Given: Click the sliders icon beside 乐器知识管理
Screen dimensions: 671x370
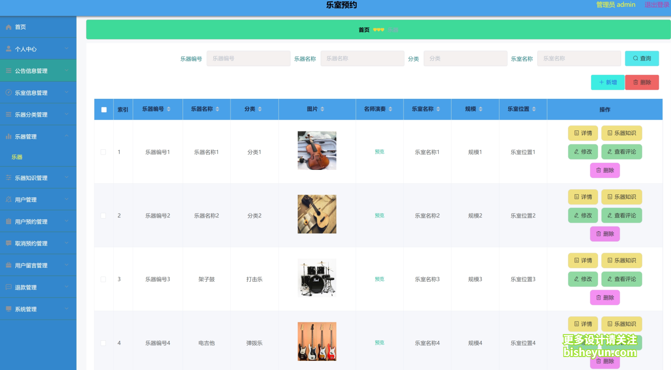Looking at the screenshot, I should [x=9, y=178].
